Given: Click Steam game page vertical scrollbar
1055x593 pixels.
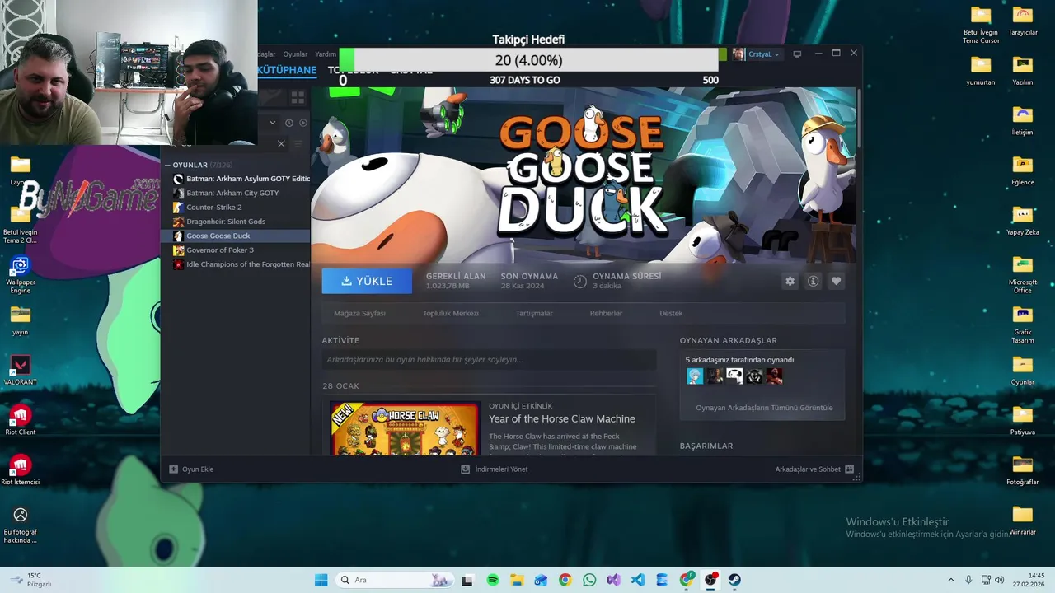Looking at the screenshot, I should coord(859,119).
